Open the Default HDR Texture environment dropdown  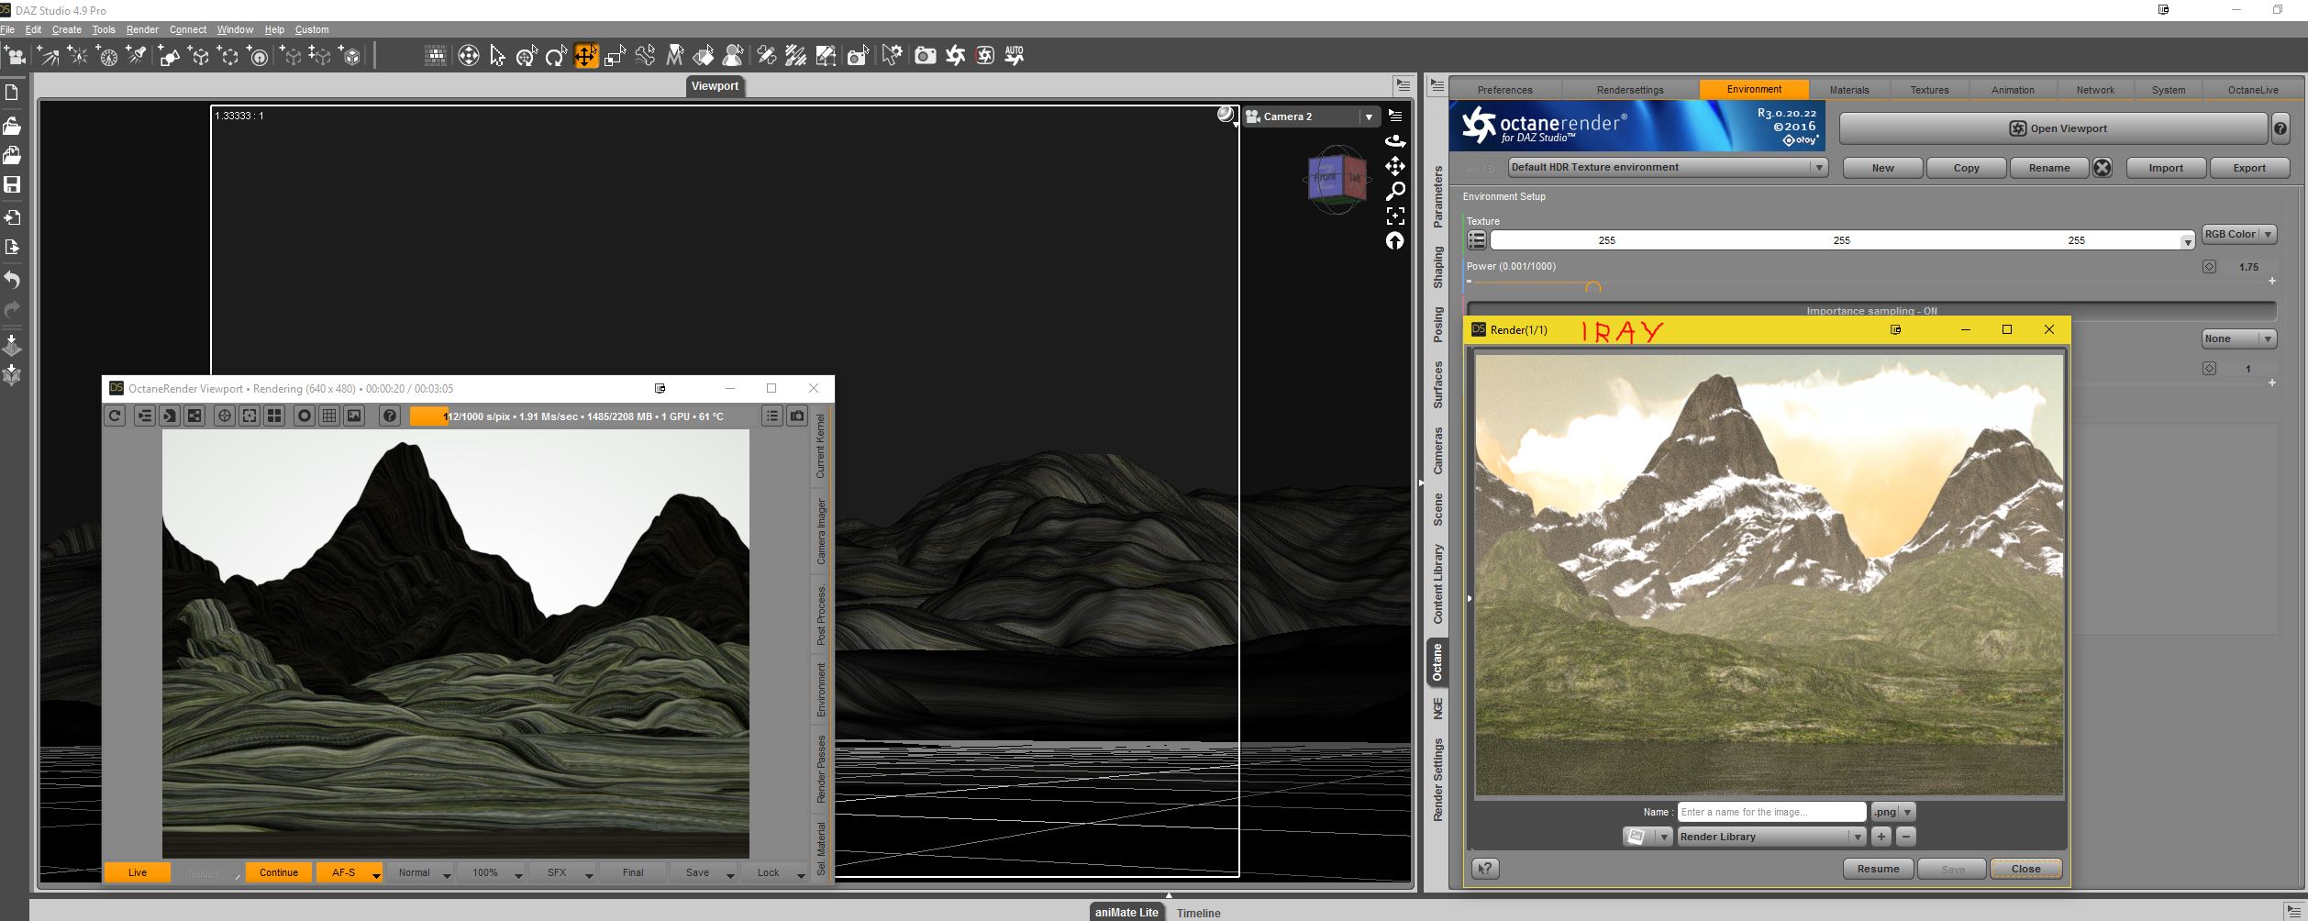click(1668, 168)
